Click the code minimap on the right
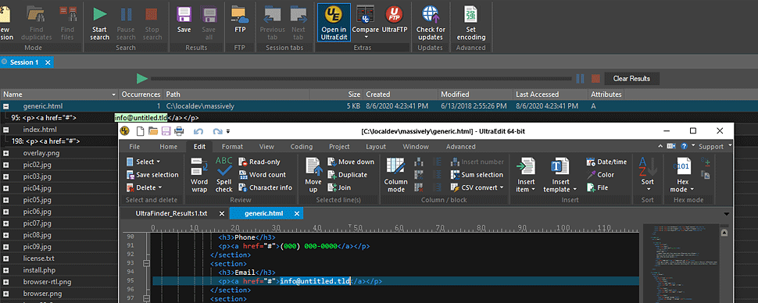The image size is (758, 303). point(681,263)
